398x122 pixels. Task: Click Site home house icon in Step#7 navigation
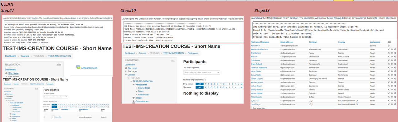coord(6,73)
